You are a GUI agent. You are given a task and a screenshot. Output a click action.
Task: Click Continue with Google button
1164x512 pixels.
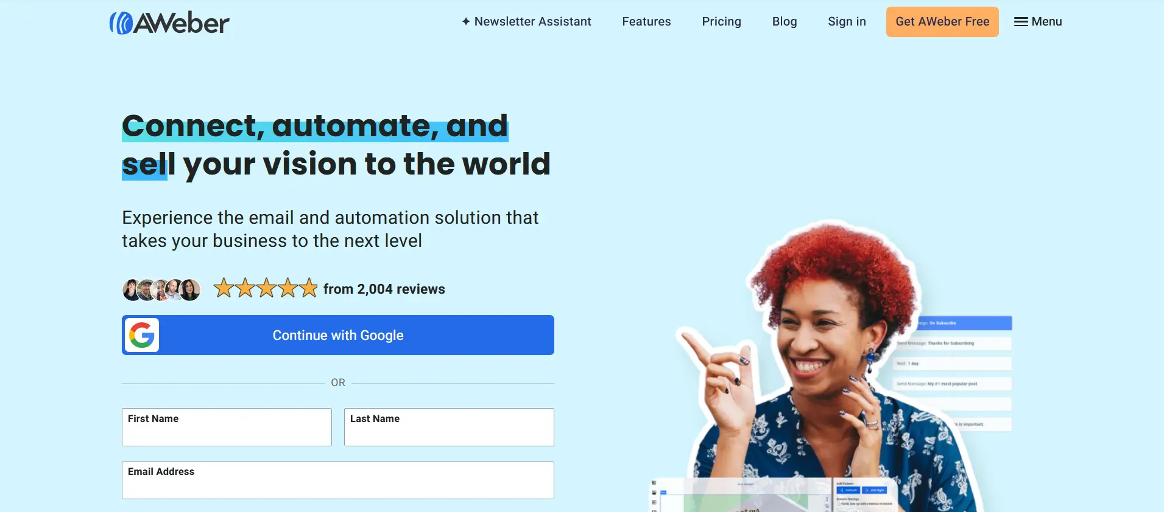[338, 335]
